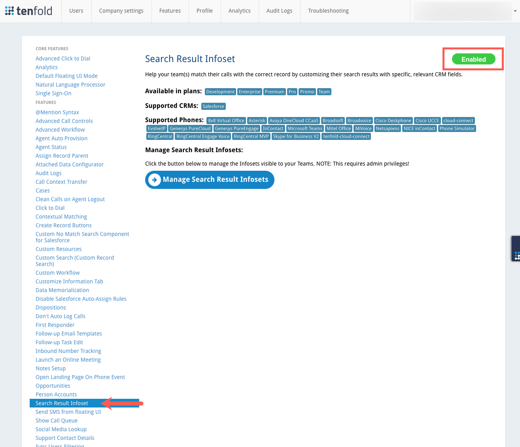Toggle the green Enabled switch

[473, 59]
